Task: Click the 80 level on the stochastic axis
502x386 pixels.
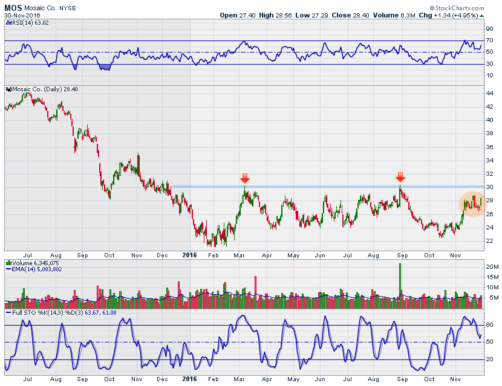Action: (489, 325)
